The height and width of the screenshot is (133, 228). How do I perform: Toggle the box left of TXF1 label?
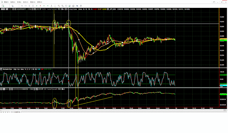click(7, 9)
